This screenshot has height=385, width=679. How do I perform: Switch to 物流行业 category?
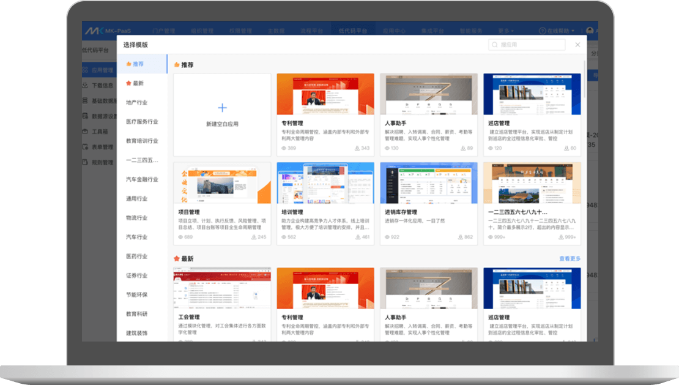136,218
